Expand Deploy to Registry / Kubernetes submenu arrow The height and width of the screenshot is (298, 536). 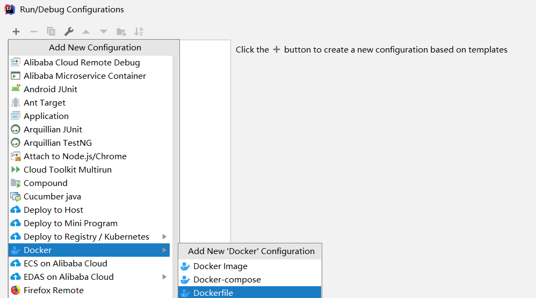click(x=164, y=236)
